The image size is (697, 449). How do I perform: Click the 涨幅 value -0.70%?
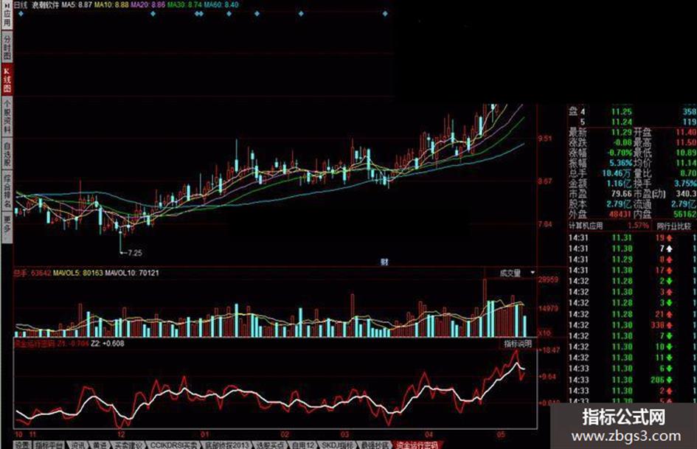(620, 153)
